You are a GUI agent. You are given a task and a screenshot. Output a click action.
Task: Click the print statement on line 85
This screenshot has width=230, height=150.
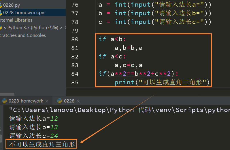[x=162, y=82]
